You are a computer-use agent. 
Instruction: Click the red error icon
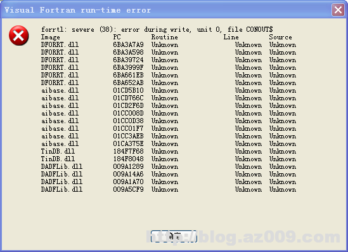coord(19,36)
